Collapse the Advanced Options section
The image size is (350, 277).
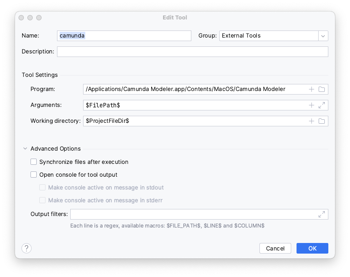point(25,148)
